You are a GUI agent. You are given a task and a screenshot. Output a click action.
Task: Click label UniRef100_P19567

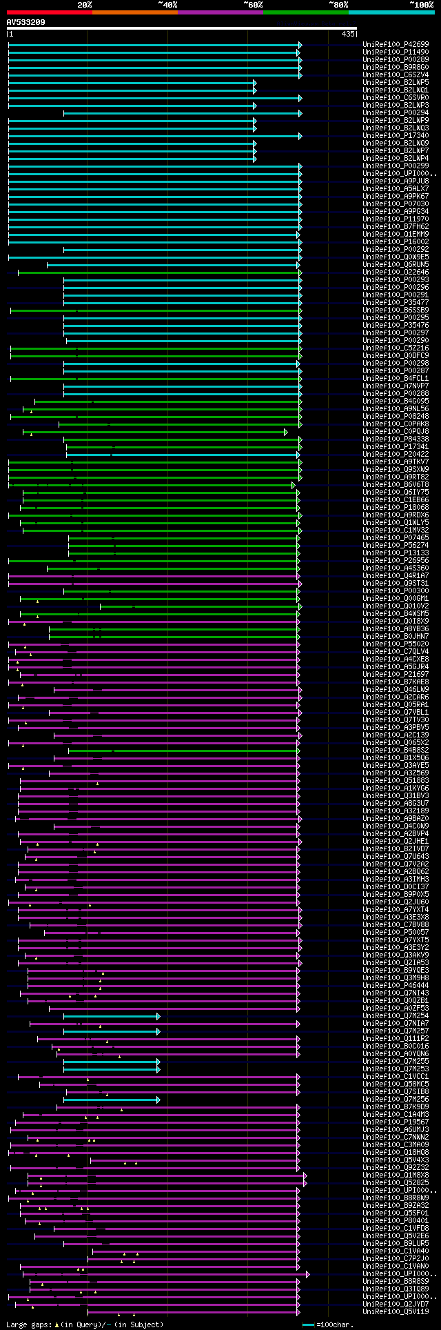point(396,1122)
